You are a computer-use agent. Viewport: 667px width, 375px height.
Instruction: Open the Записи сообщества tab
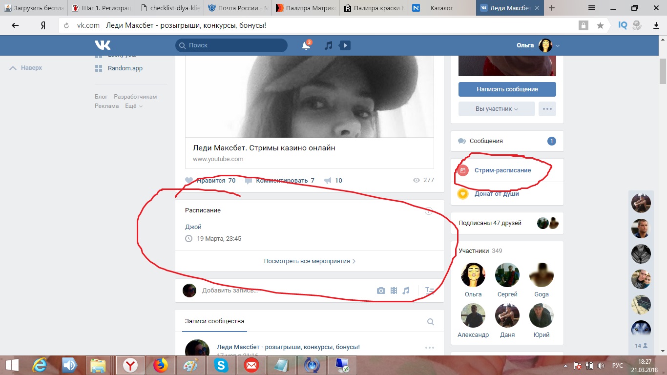pos(214,321)
